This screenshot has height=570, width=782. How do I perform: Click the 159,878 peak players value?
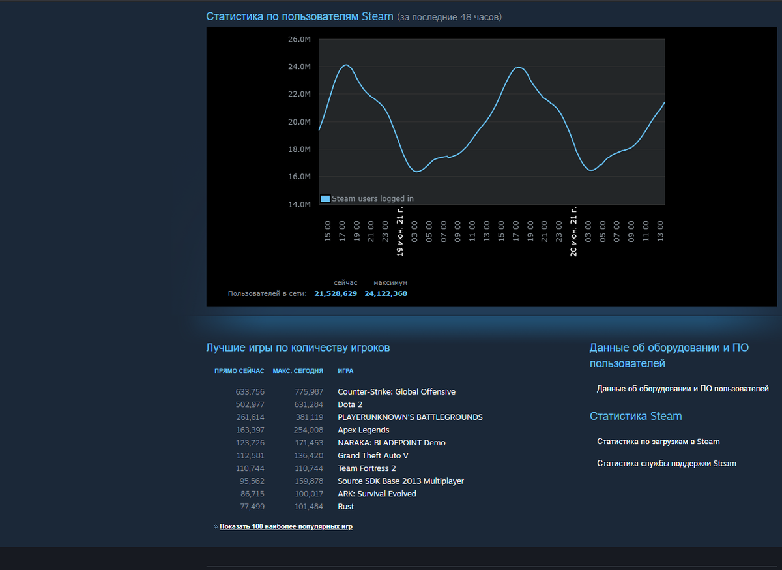click(309, 481)
